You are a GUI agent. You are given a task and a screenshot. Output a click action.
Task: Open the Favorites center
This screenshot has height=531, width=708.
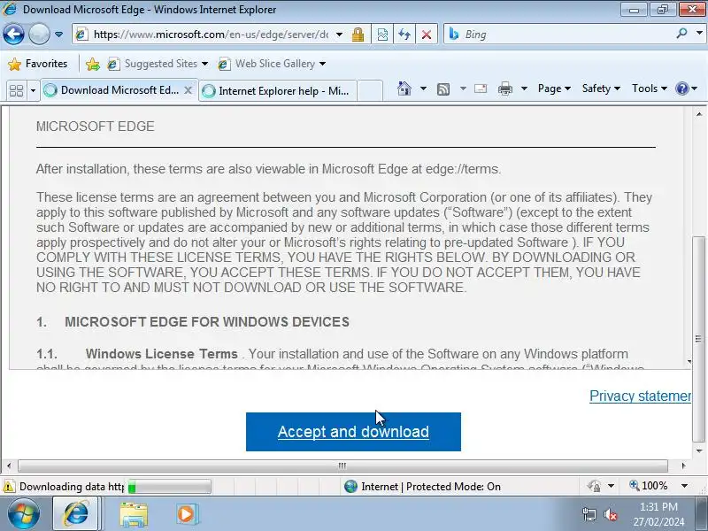pos(38,64)
